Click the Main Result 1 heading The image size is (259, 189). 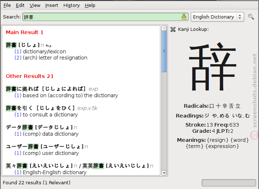pos(25,32)
